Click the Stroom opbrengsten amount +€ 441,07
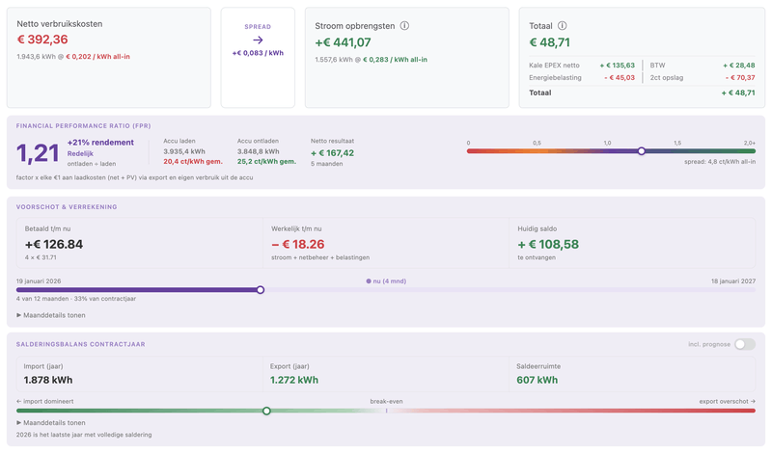Viewport: 772px width, 453px height. click(x=343, y=42)
